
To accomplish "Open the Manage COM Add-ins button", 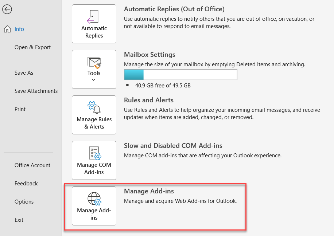I will click(x=94, y=161).
